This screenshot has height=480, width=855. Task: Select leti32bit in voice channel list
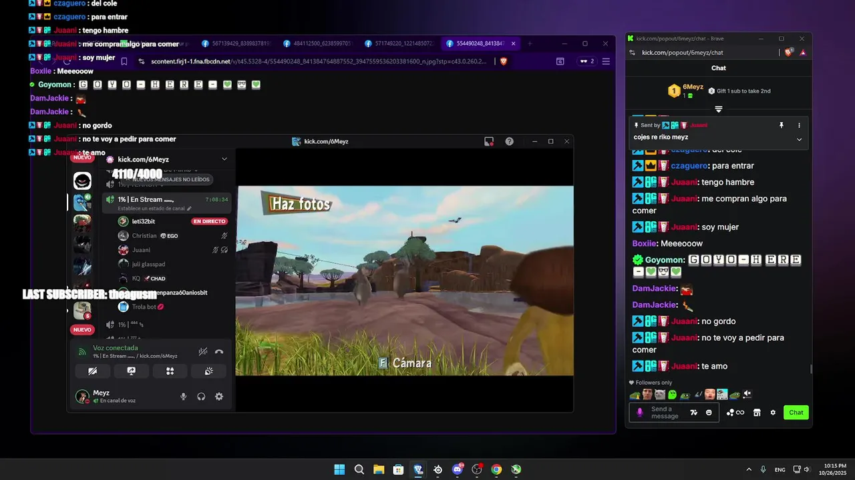click(x=144, y=221)
